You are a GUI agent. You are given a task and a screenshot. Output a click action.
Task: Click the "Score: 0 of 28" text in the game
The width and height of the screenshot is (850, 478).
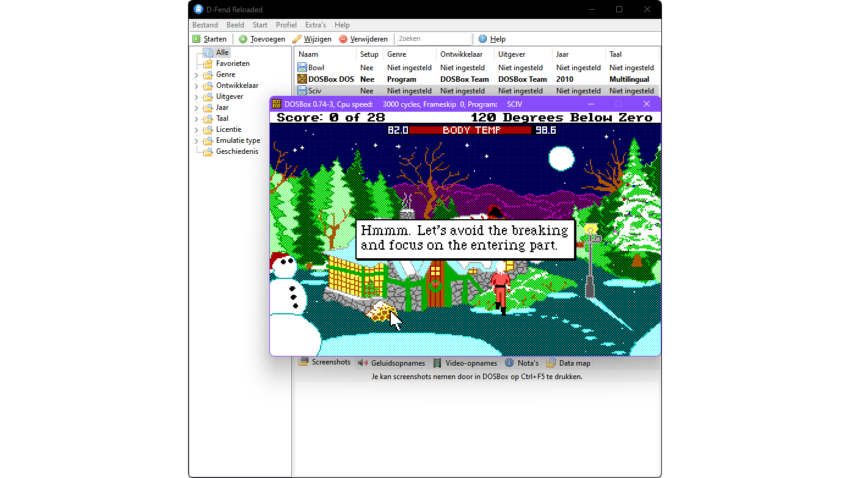click(x=331, y=118)
